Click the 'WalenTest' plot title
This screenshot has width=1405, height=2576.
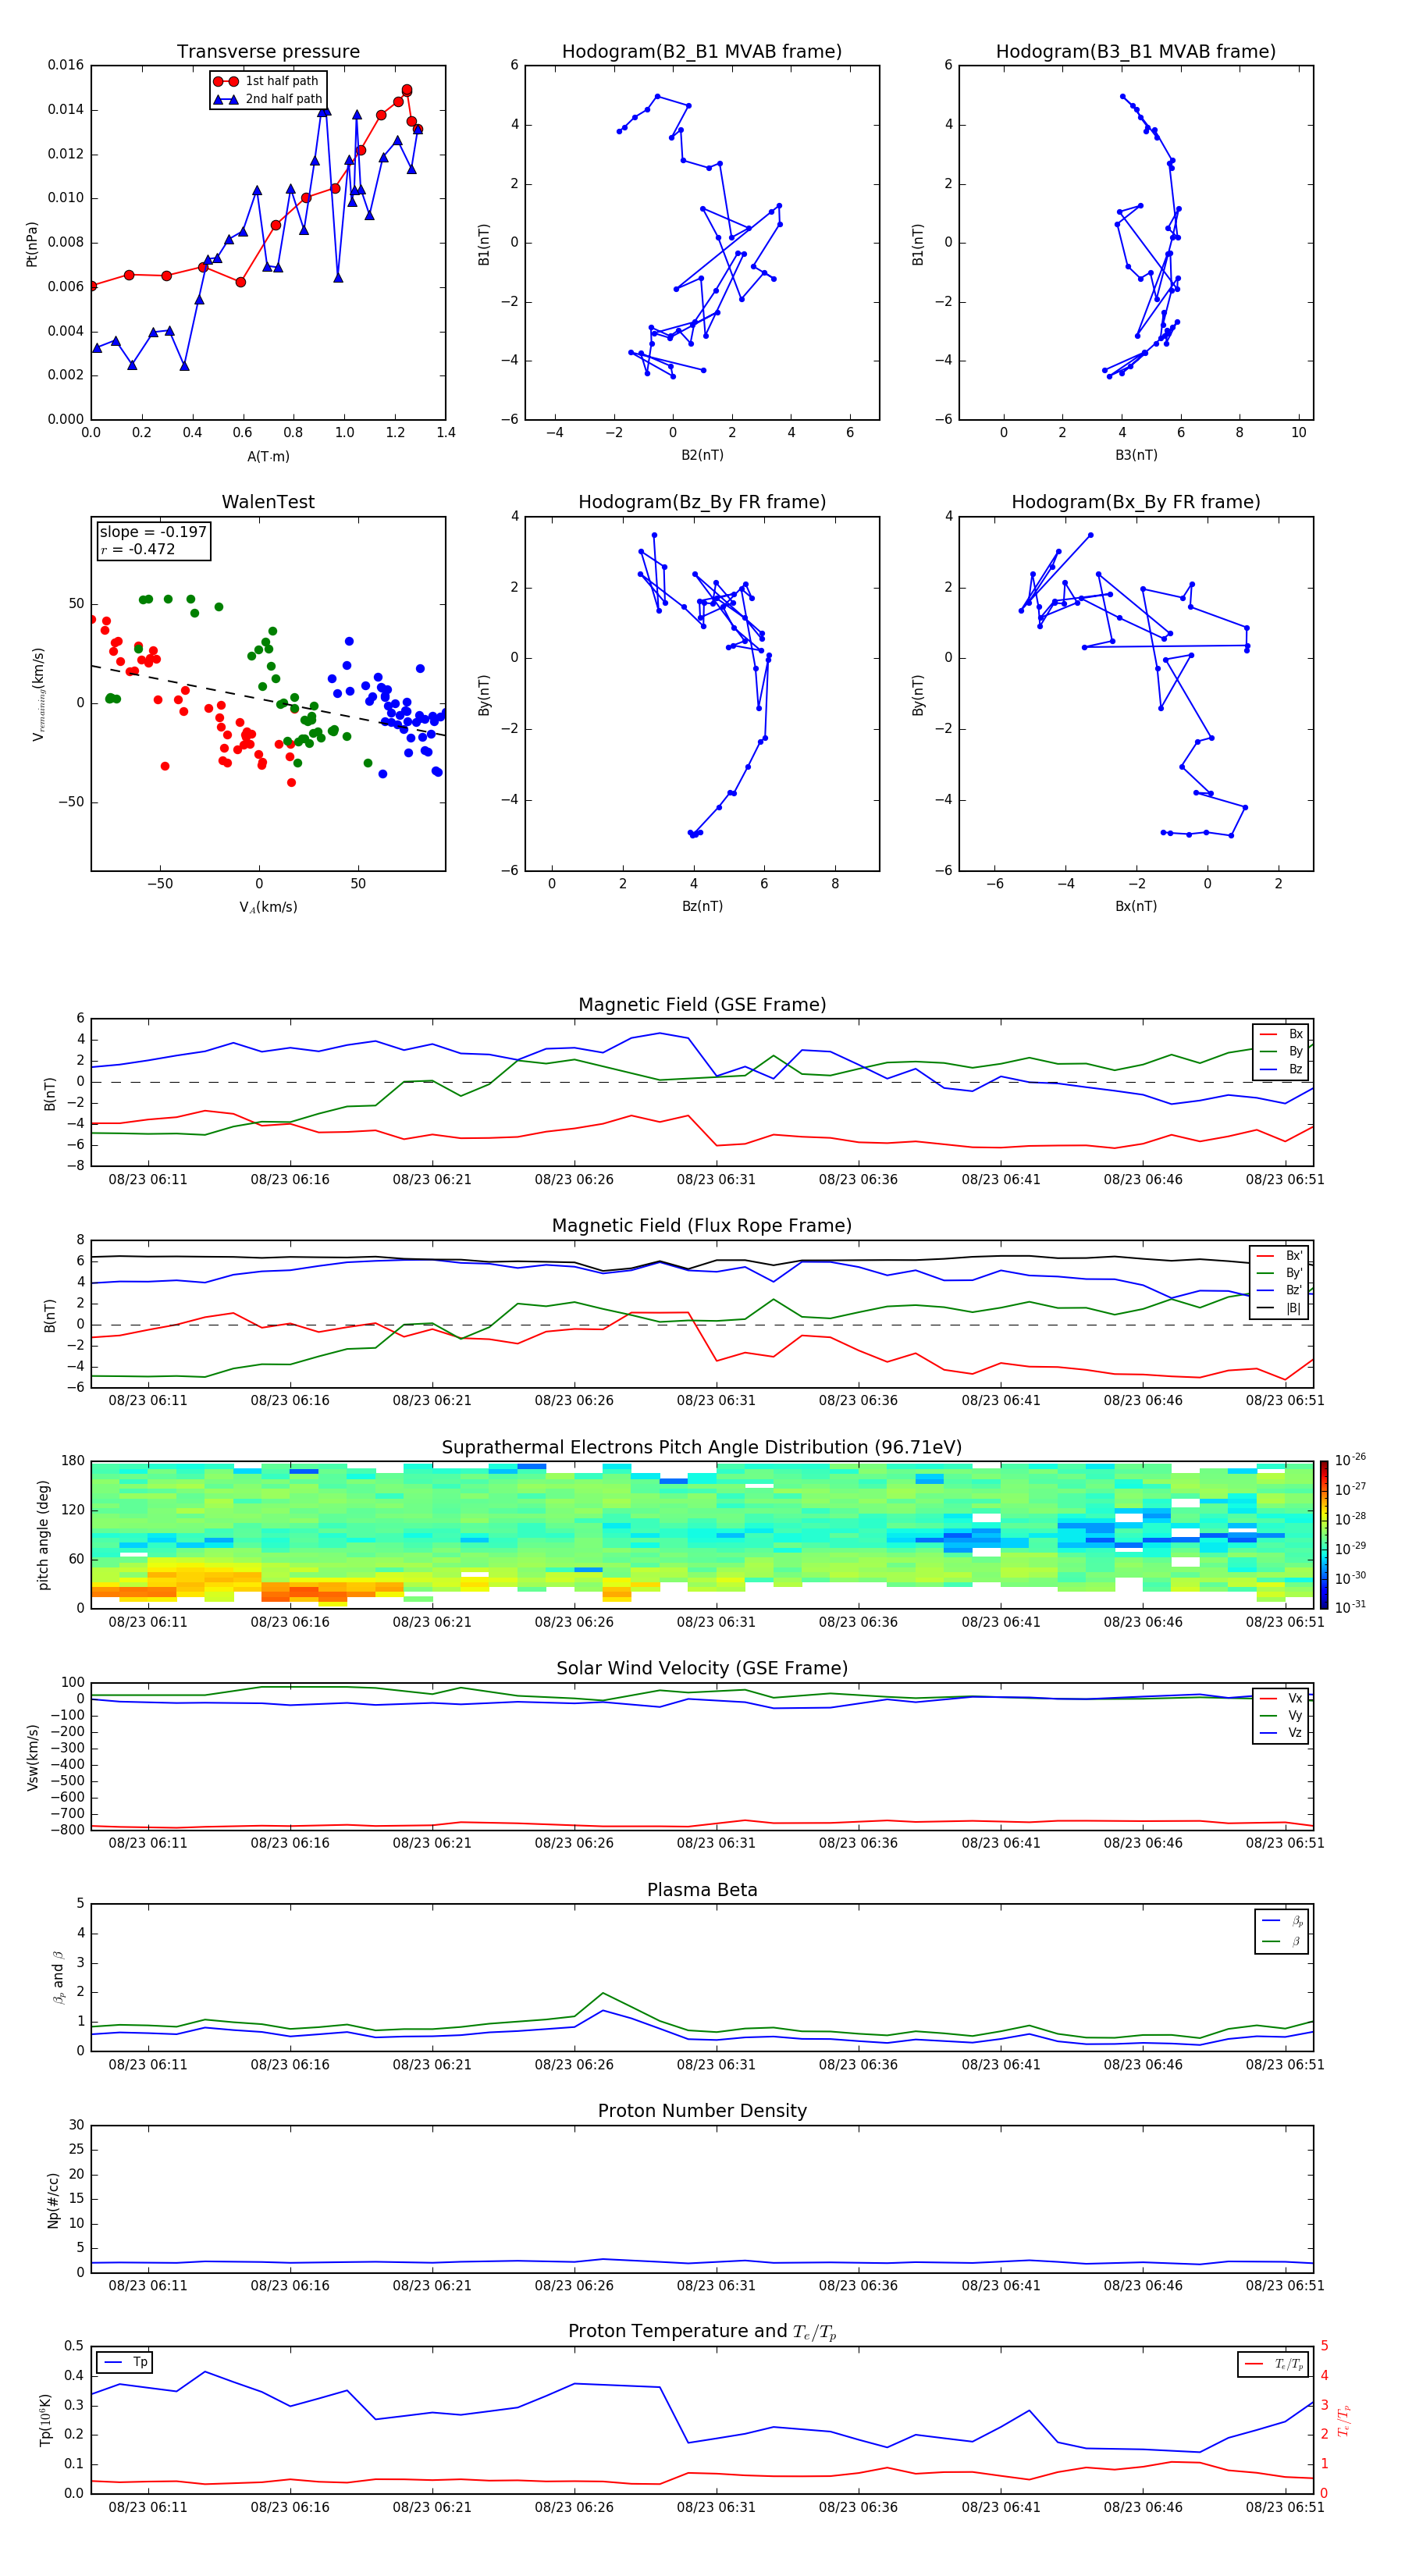[268, 502]
